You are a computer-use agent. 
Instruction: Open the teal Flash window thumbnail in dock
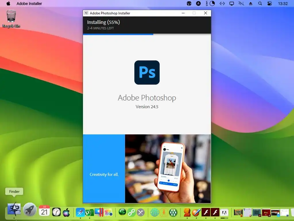tap(257, 213)
